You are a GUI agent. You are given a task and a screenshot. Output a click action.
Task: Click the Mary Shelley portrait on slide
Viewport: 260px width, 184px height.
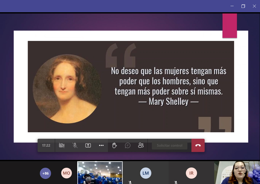coord(67,89)
